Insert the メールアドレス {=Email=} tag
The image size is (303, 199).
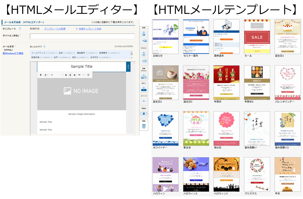(44, 53)
